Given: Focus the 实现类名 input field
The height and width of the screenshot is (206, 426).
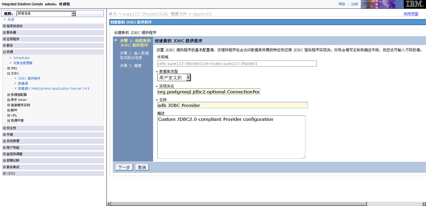Looking at the screenshot, I should 209,92.
